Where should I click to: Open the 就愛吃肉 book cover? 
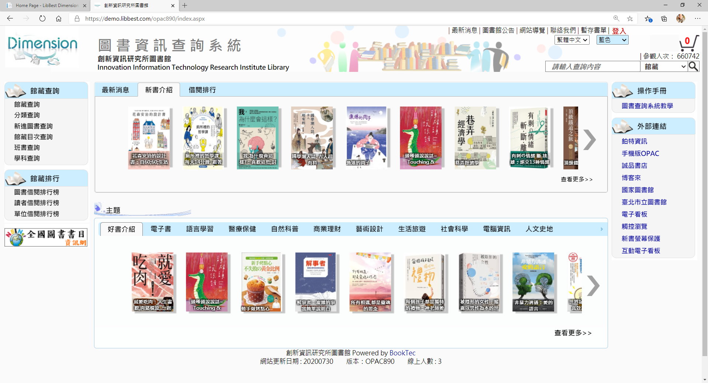(x=152, y=282)
